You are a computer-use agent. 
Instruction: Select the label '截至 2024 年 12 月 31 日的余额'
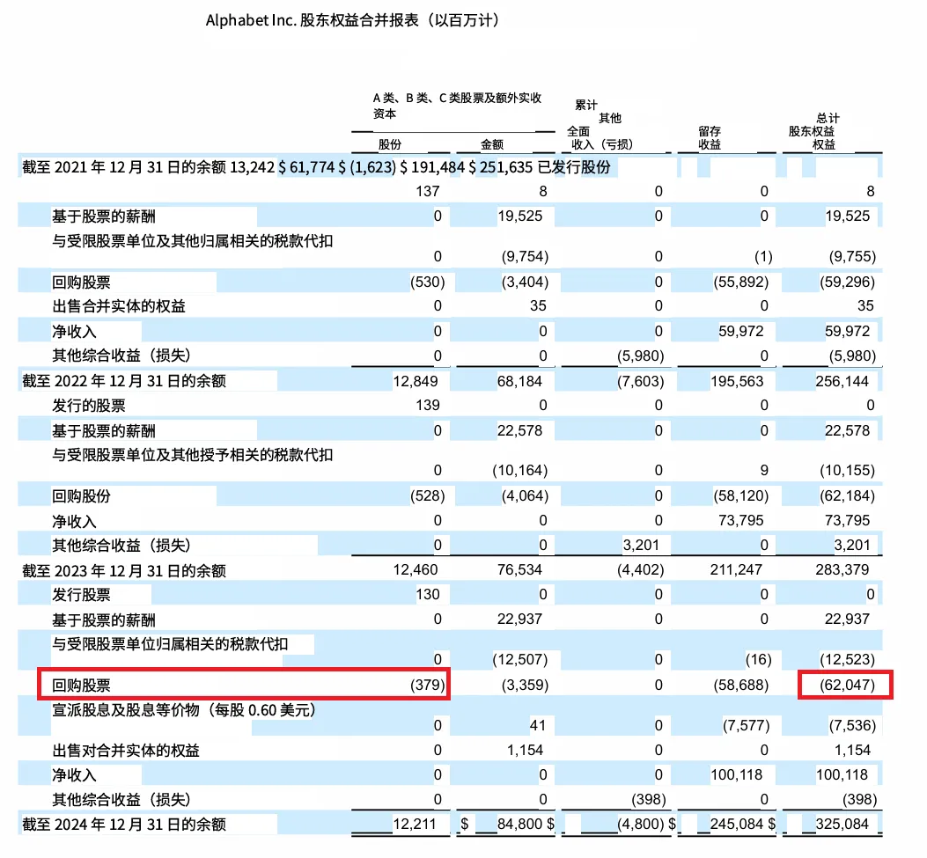point(124,825)
